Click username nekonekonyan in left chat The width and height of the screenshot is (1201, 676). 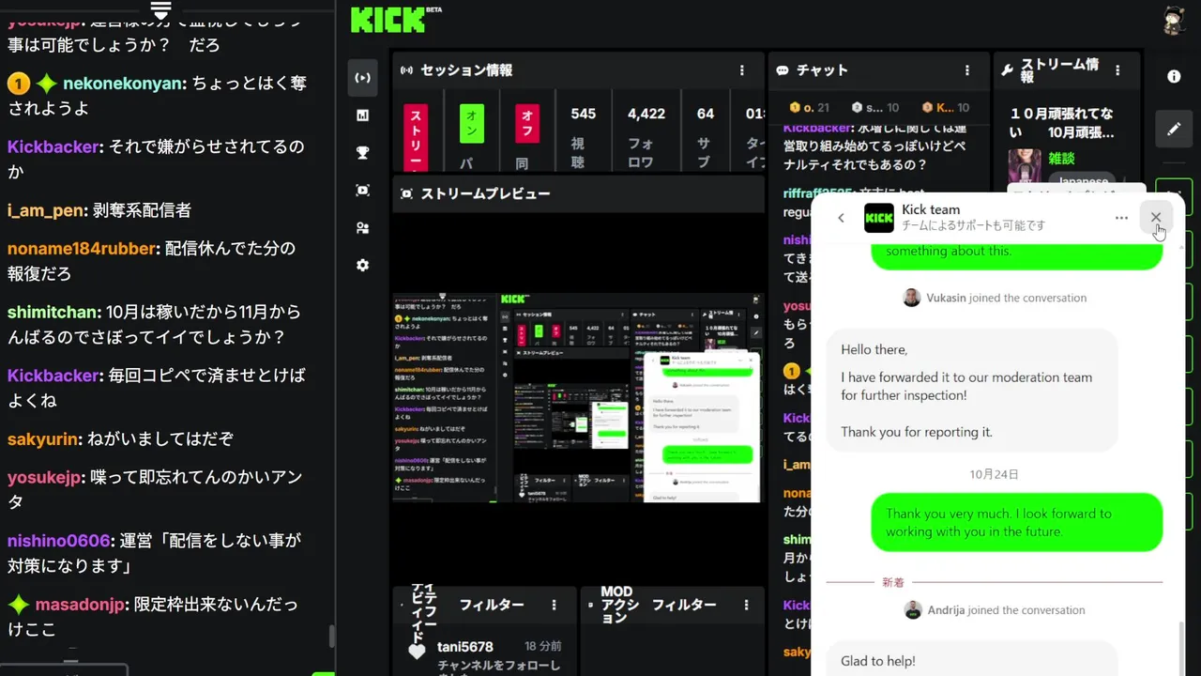123,83
